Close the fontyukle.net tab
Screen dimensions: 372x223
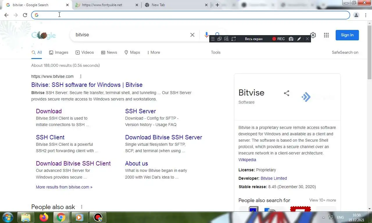pos(137,5)
